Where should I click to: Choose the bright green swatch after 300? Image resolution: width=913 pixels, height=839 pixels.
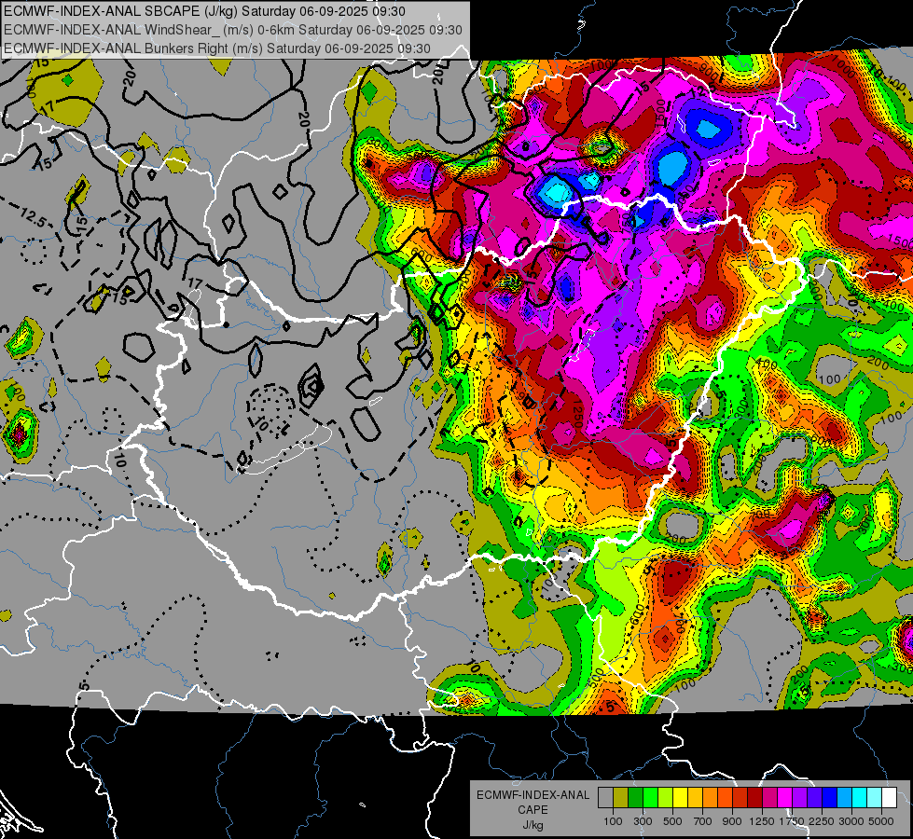point(650,798)
